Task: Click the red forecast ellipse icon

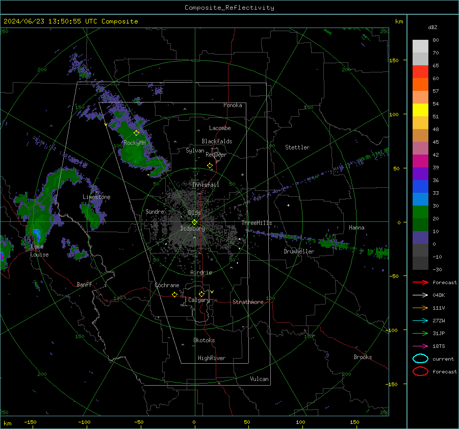Action: click(420, 371)
